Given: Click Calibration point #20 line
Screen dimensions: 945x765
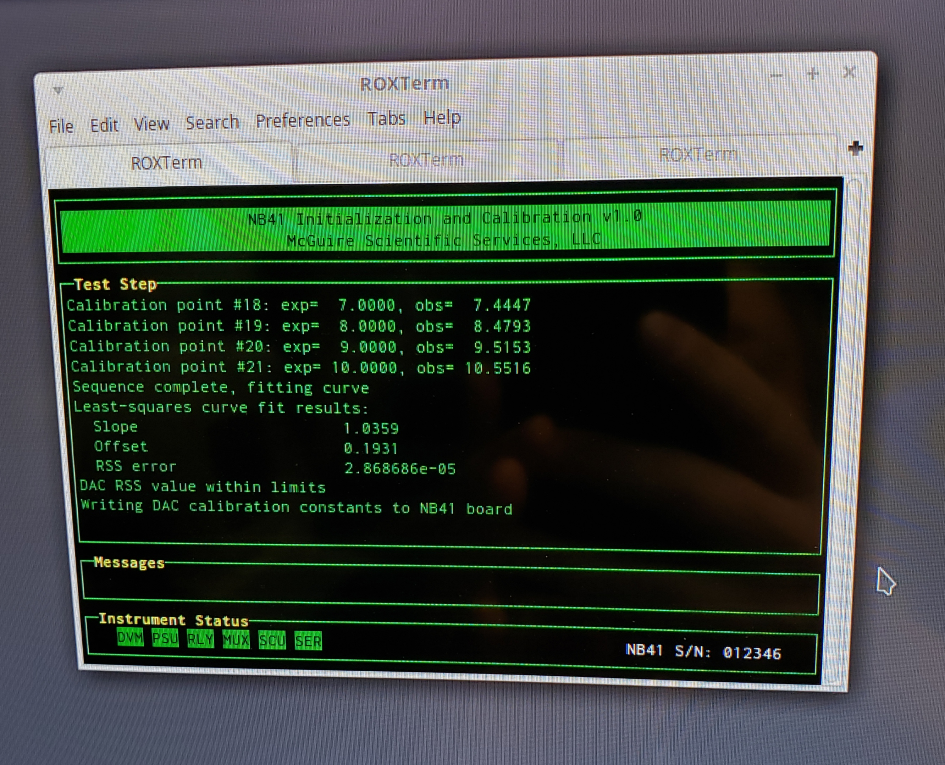Looking at the screenshot, I should pos(300,347).
